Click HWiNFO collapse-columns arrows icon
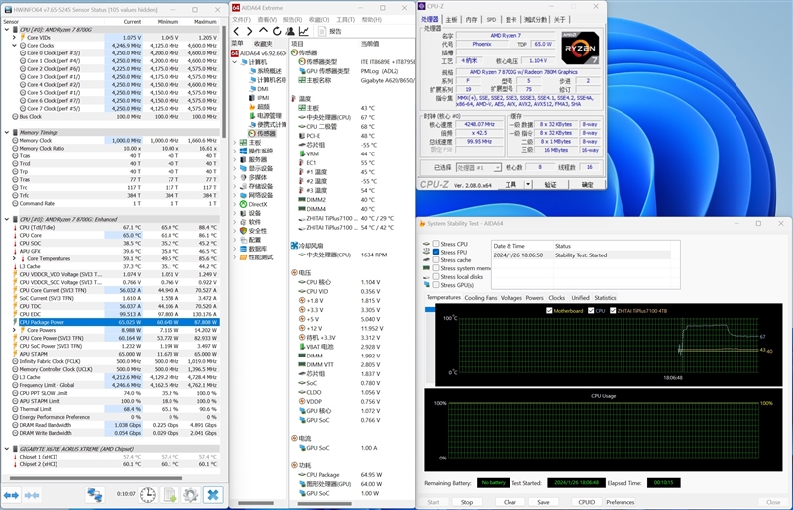 point(32,495)
